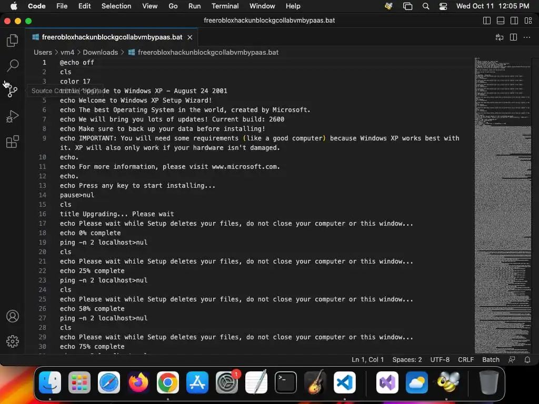539x404 pixels.
Task: Click the window mirroring icon in menu bar
Action: (x=407, y=6)
